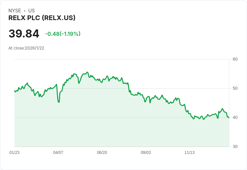Click the US market label
Viewport: 247px width, 170px height.
[32, 11]
